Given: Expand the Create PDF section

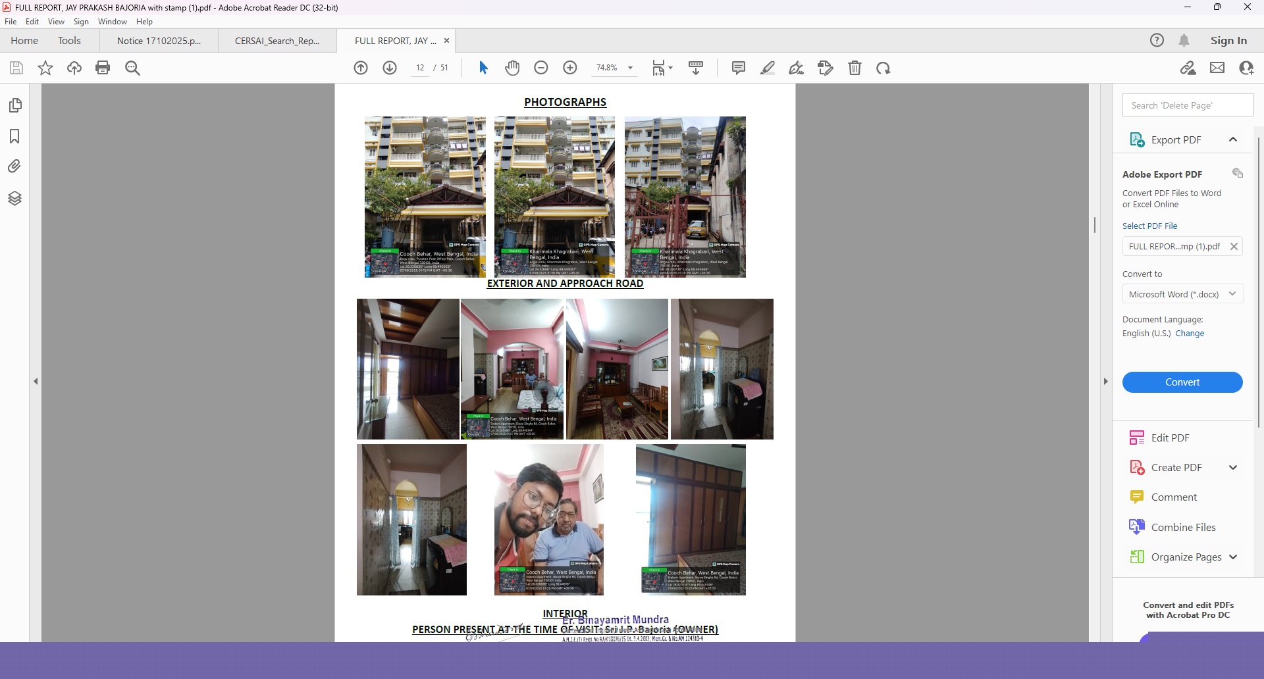Looking at the screenshot, I should (1232, 467).
